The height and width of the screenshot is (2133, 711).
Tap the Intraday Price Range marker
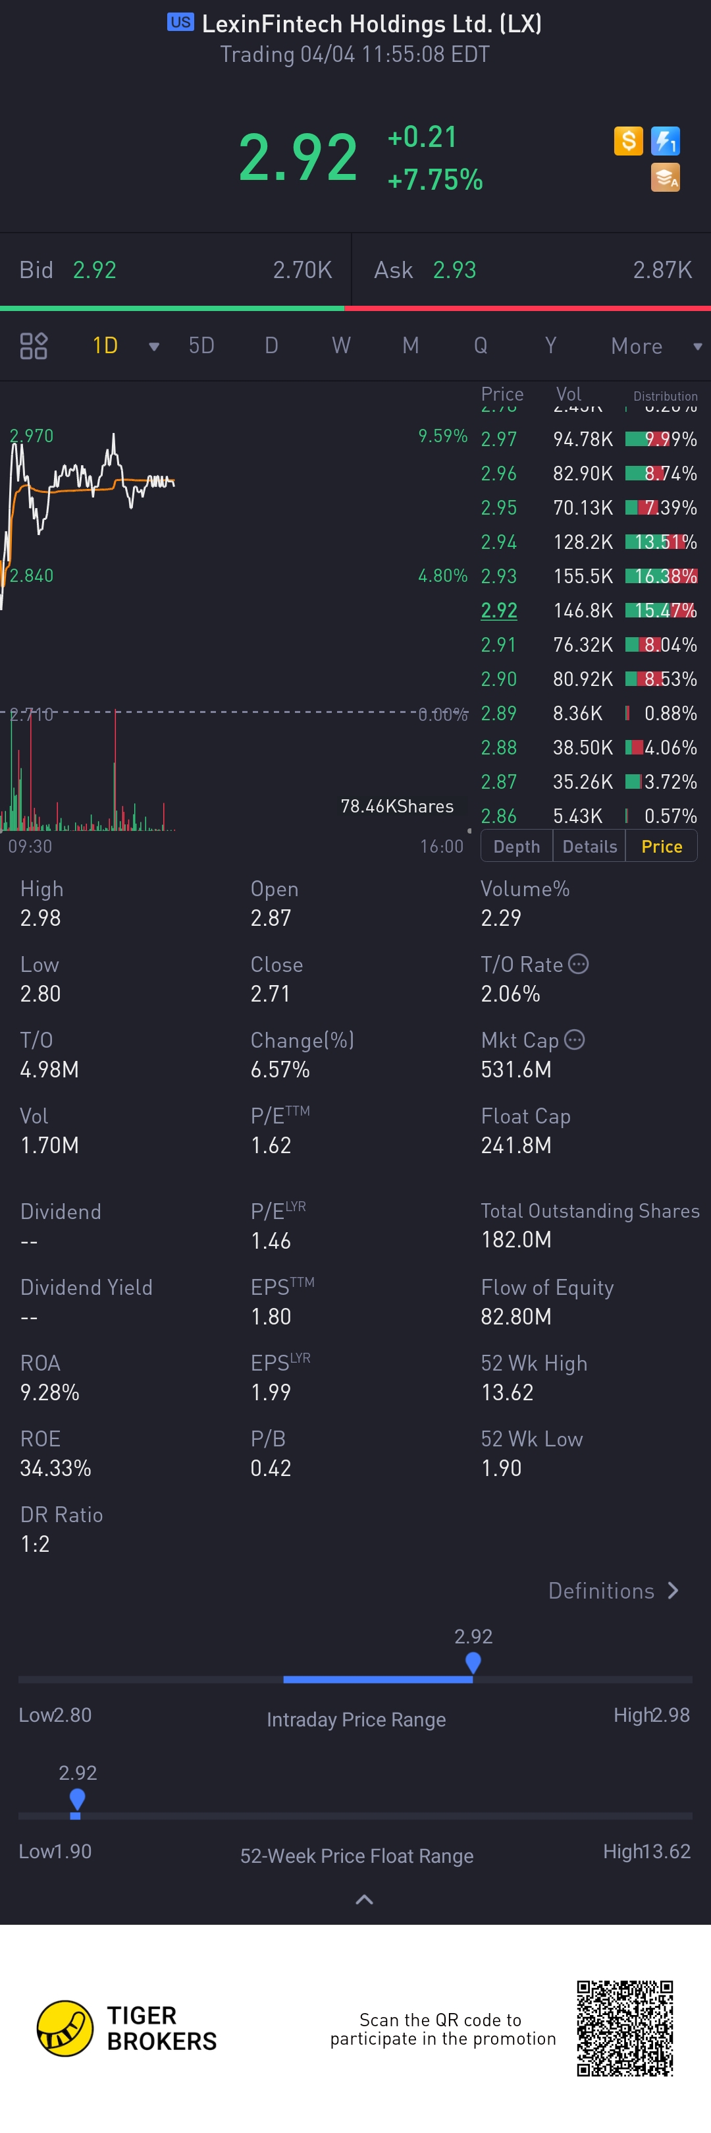point(473,1663)
